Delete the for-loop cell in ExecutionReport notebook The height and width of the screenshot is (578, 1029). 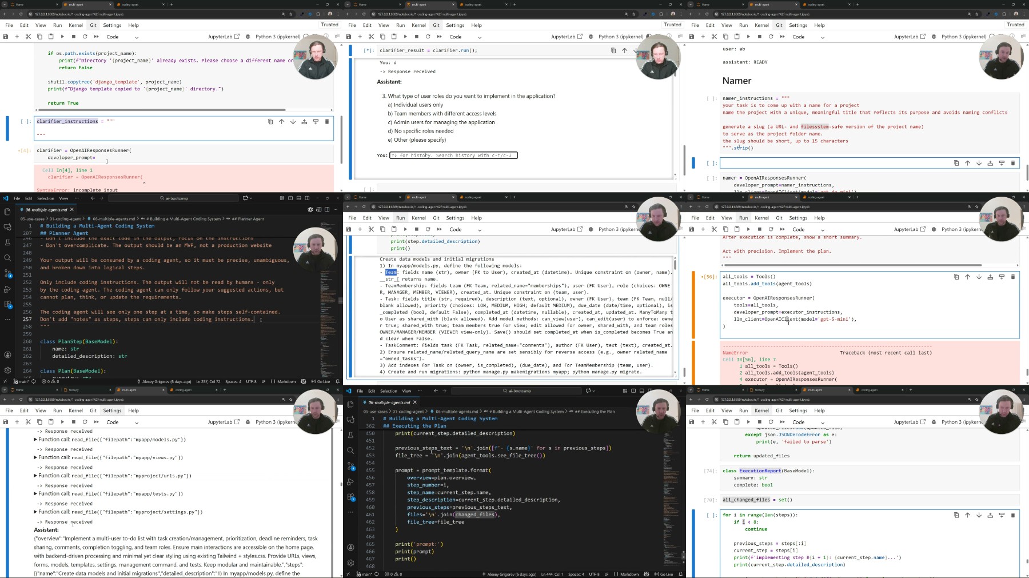pyautogui.click(x=1013, y=515)
